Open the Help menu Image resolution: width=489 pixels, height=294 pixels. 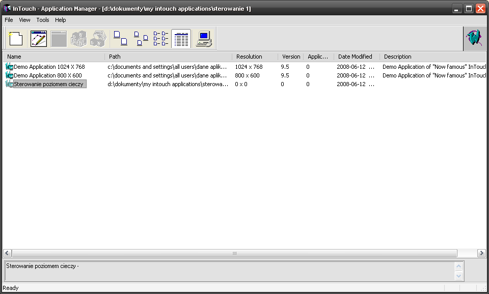[61, 20]
